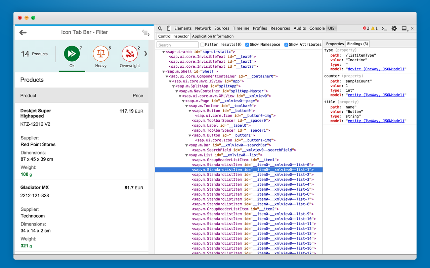Open the console drawer icon

coord(384,28)
